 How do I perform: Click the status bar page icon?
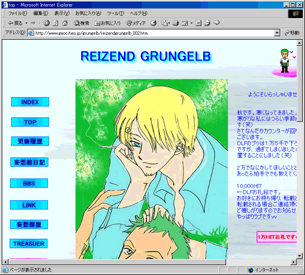[5, 270]
